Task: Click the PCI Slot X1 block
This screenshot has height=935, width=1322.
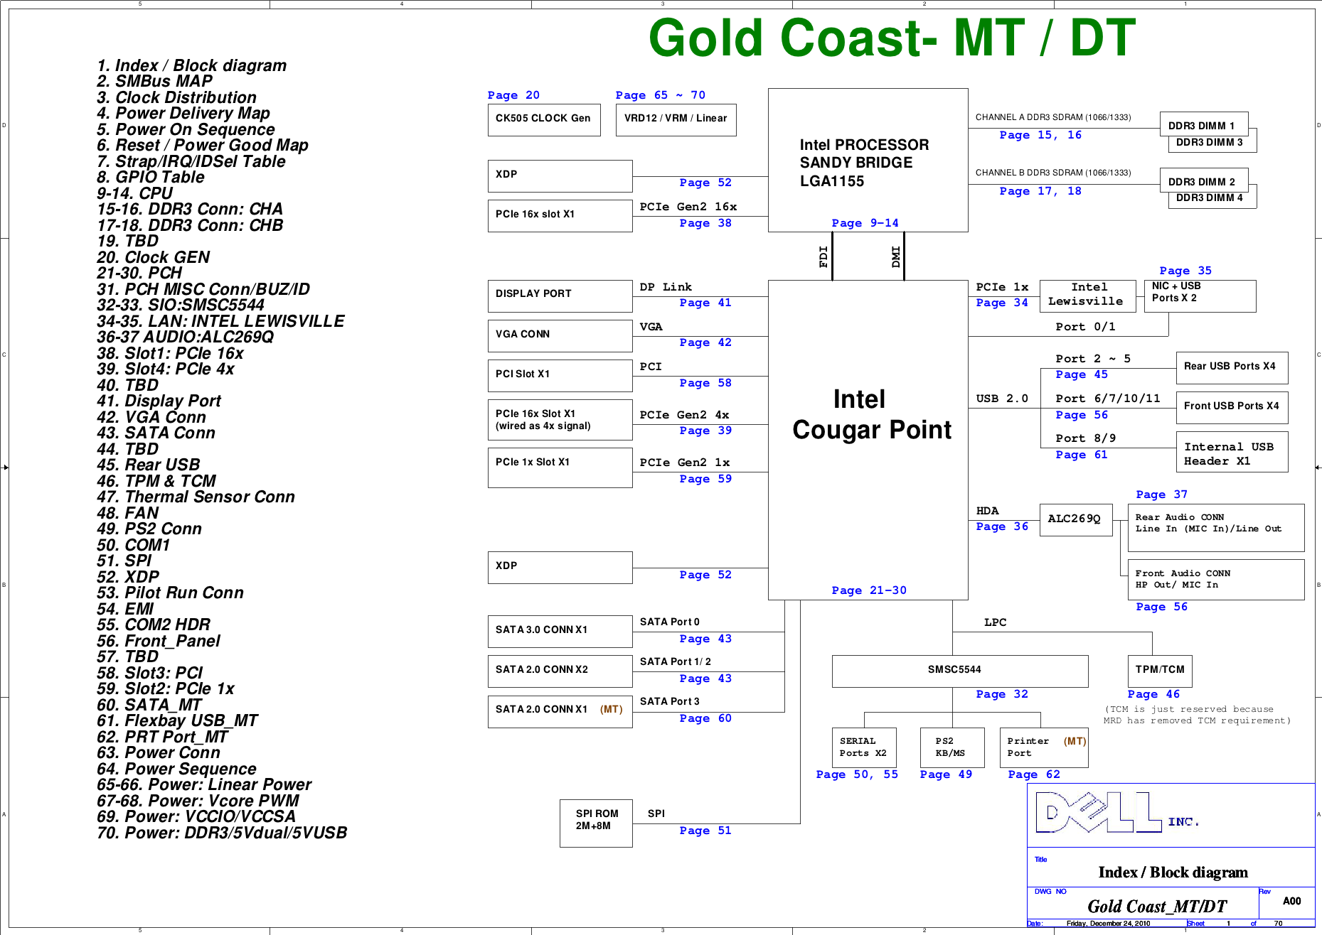Action: (x=560, y=376)
